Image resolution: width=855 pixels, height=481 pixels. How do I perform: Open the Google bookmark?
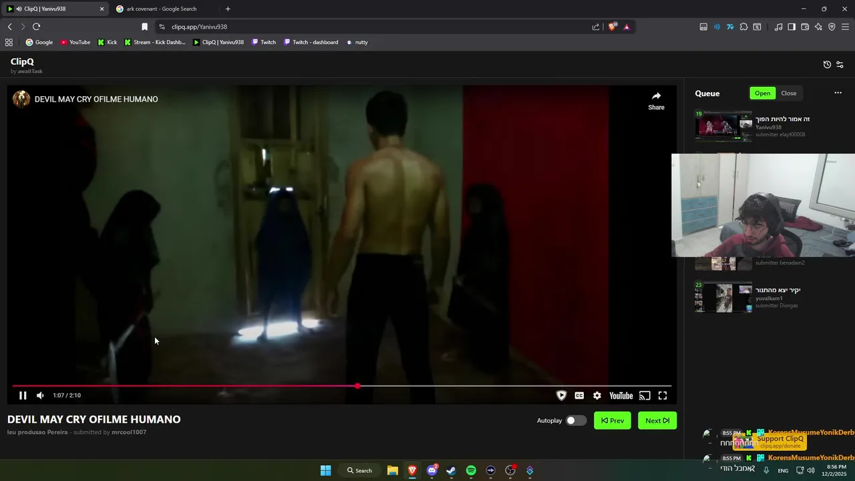tap(39, 42)
